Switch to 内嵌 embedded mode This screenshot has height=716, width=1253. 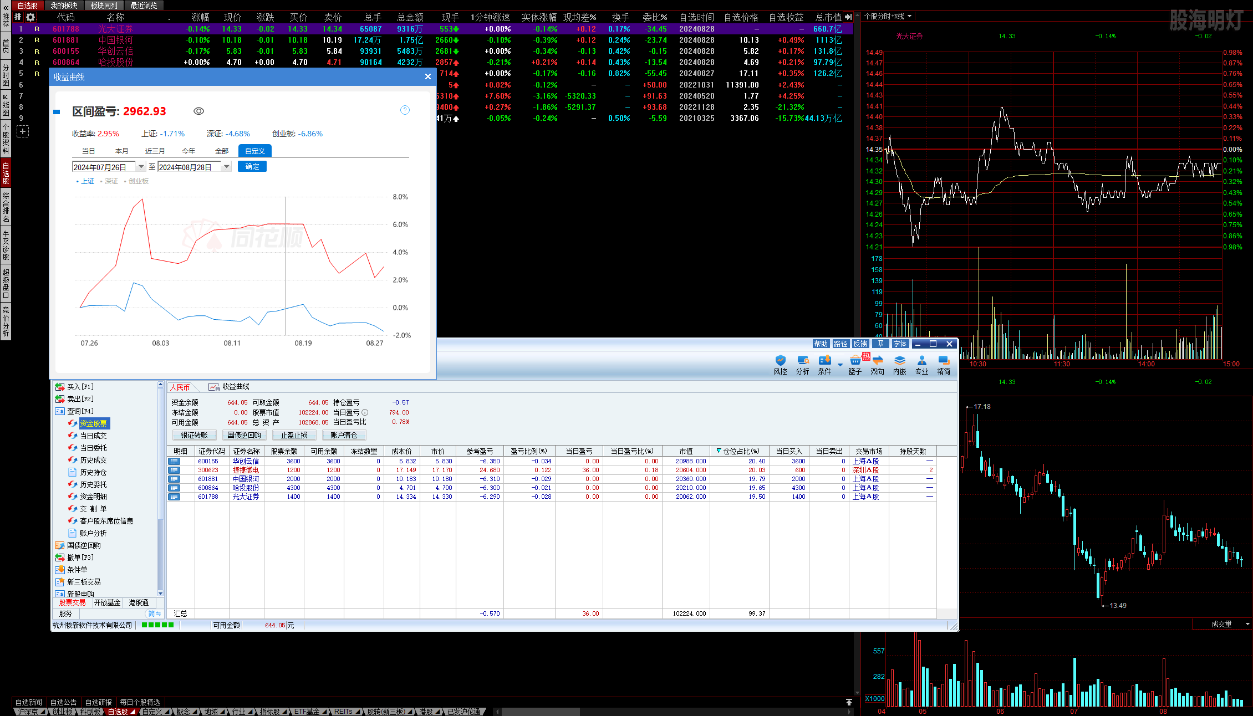899,365
